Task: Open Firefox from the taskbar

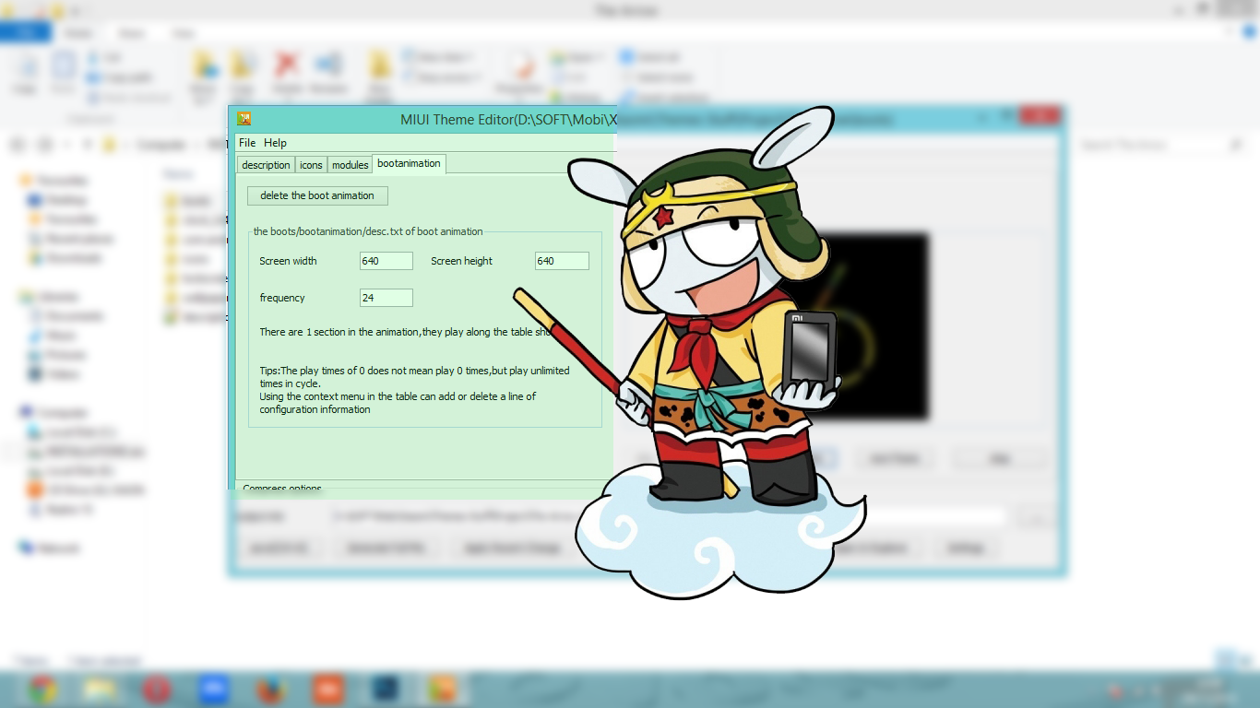Action: click(x=270, y=689)
